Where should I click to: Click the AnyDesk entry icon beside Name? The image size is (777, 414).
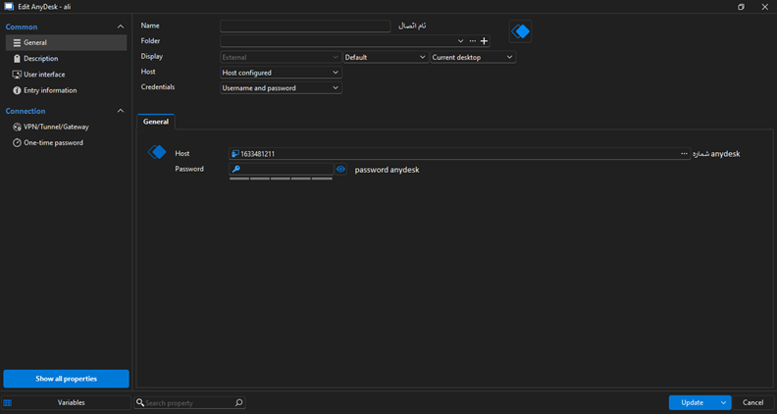tap(520, 31)
